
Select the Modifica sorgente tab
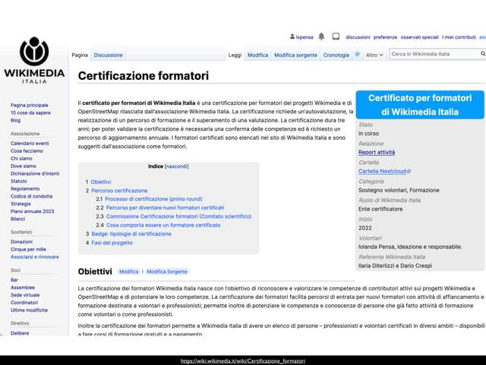295,55
